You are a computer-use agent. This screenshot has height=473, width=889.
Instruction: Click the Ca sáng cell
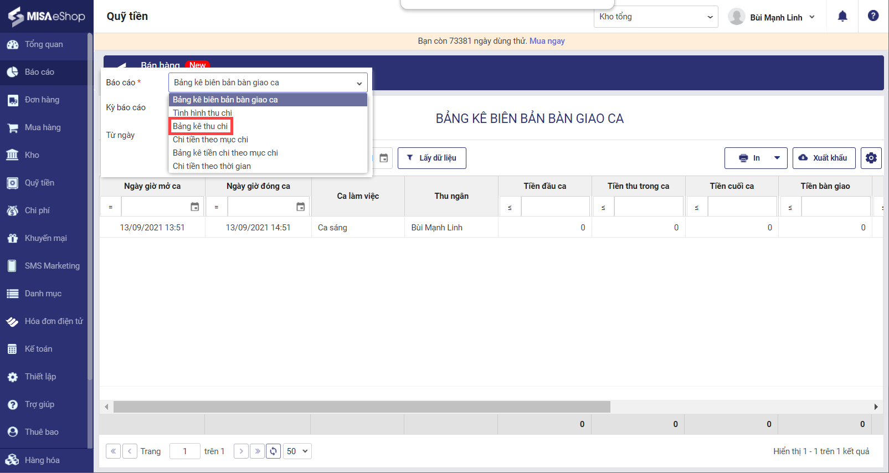click(358, 228)
